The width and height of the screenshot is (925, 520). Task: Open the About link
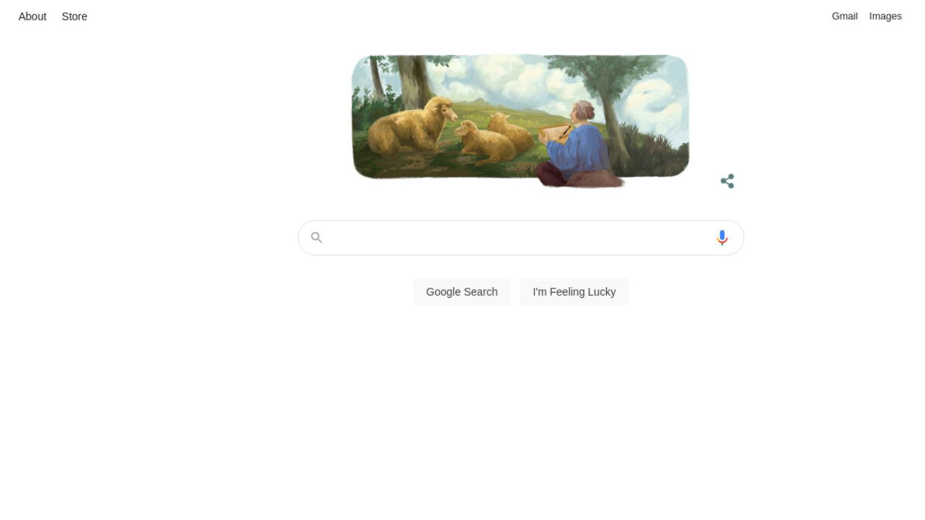[33, 16]
